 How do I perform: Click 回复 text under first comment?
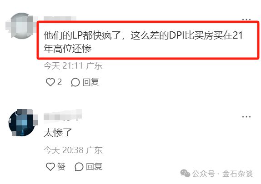coord(91,82)
